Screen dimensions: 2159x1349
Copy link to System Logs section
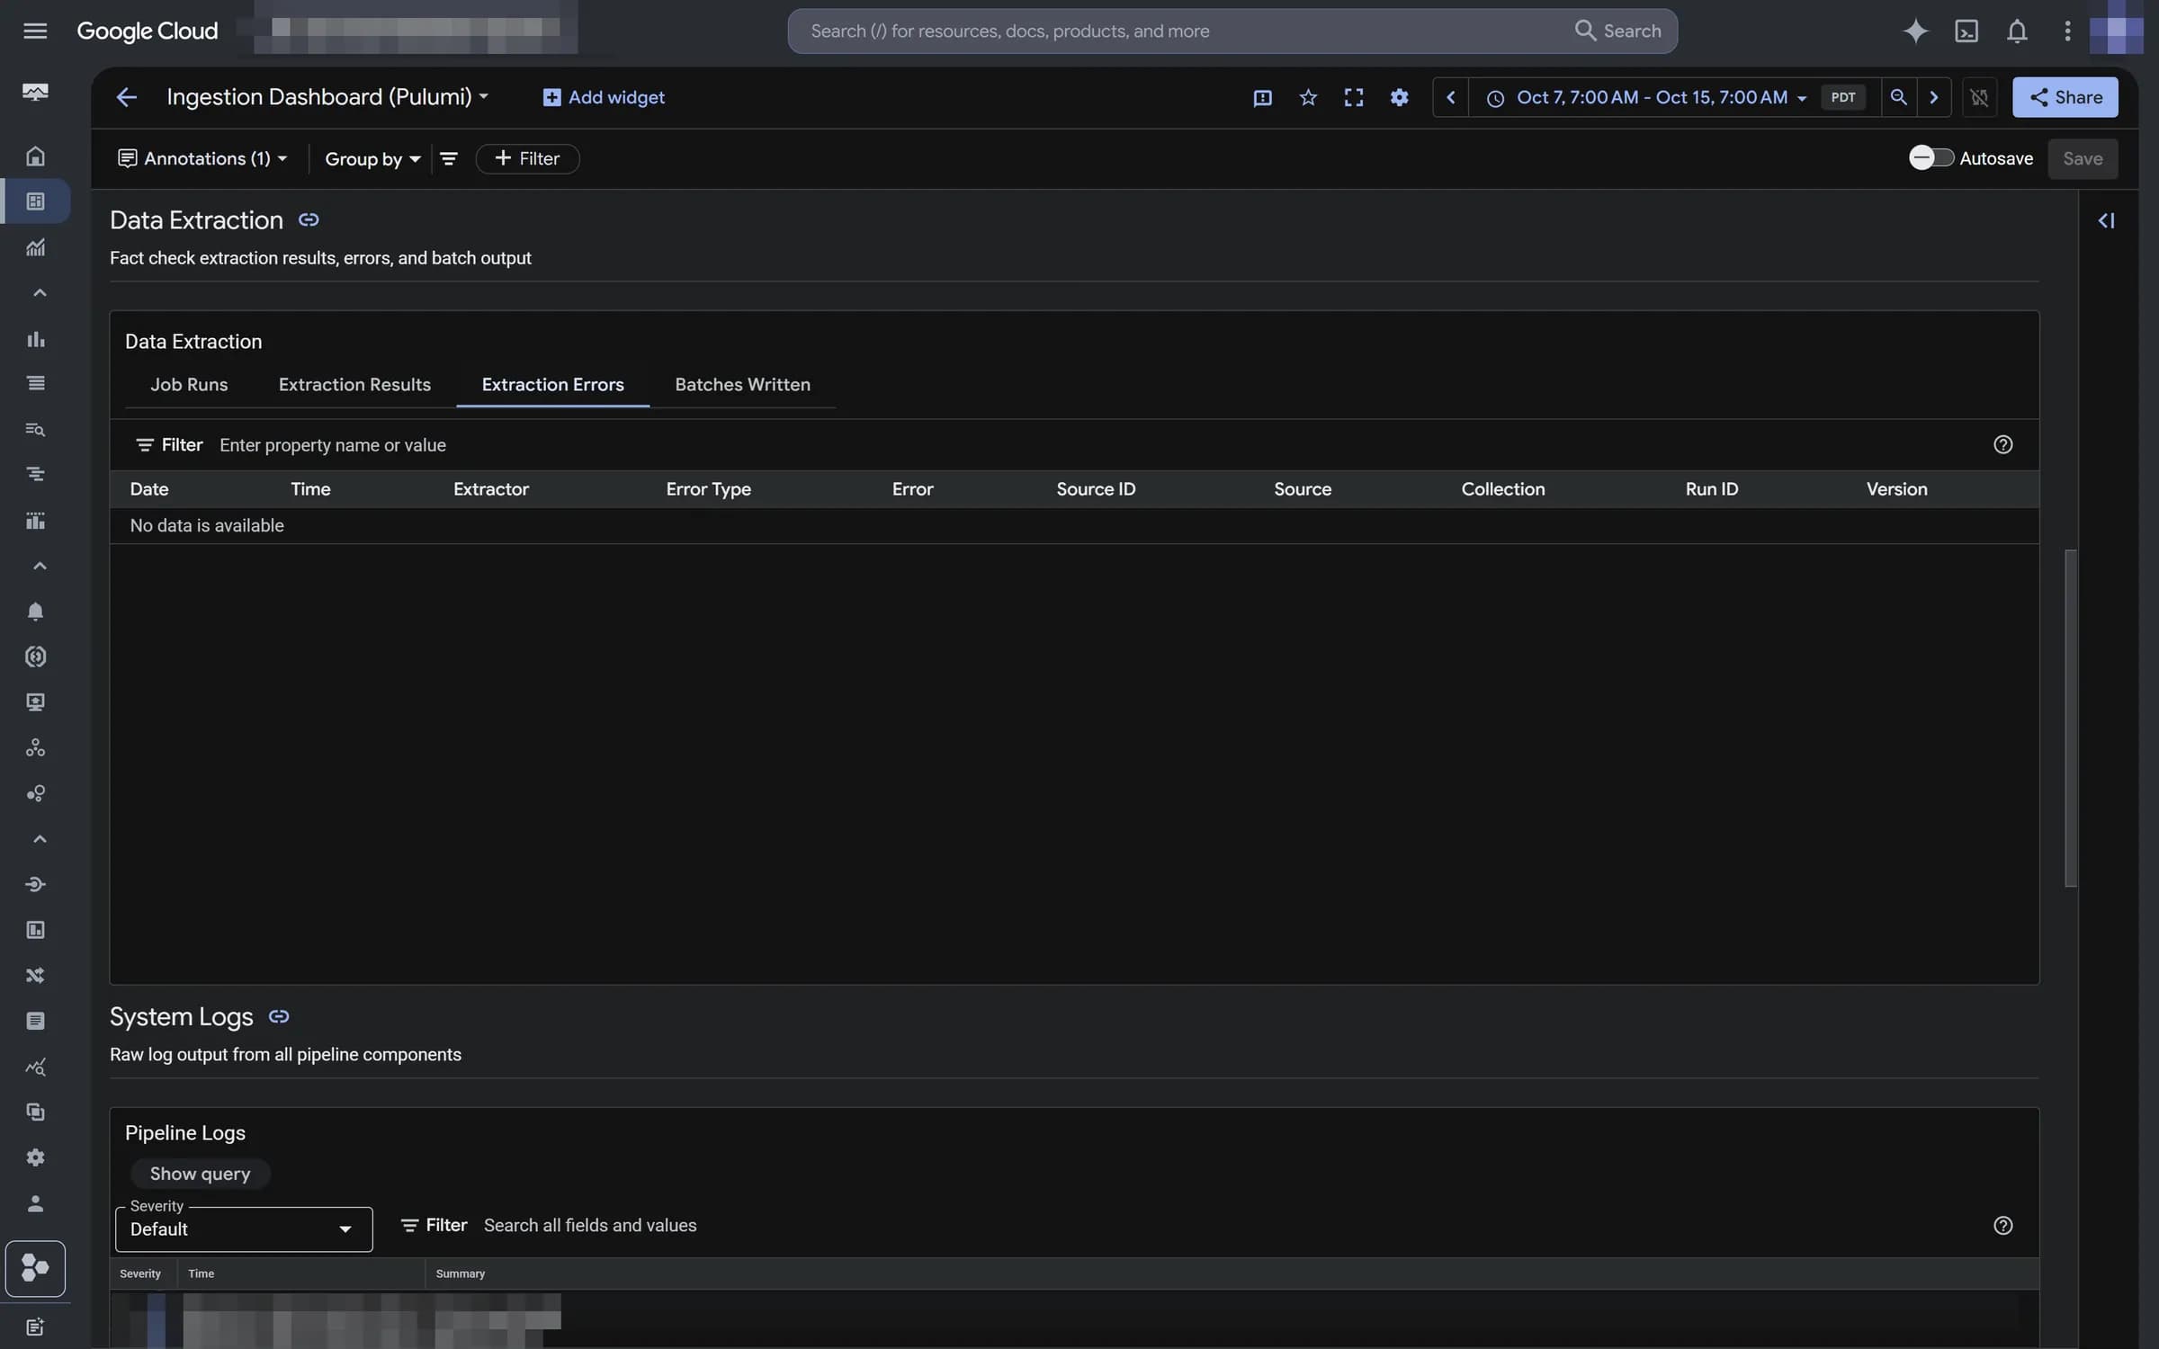[x=279, y=1016]
